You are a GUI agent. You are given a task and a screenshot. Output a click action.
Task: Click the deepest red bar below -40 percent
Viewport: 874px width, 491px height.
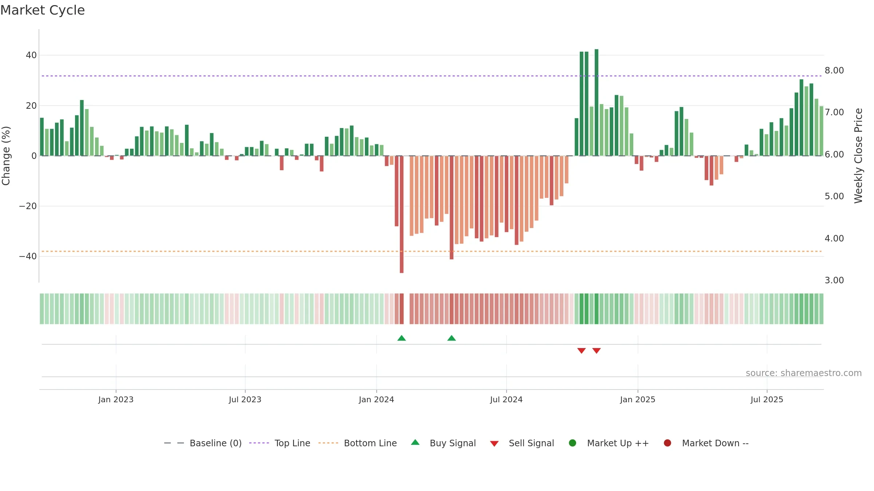coord(402,215)
